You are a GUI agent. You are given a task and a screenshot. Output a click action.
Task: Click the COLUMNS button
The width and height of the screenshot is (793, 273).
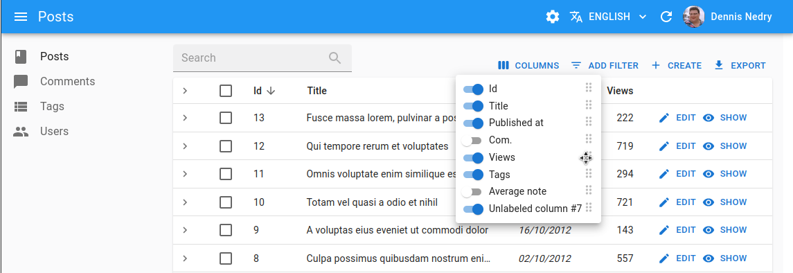[528, 66]
